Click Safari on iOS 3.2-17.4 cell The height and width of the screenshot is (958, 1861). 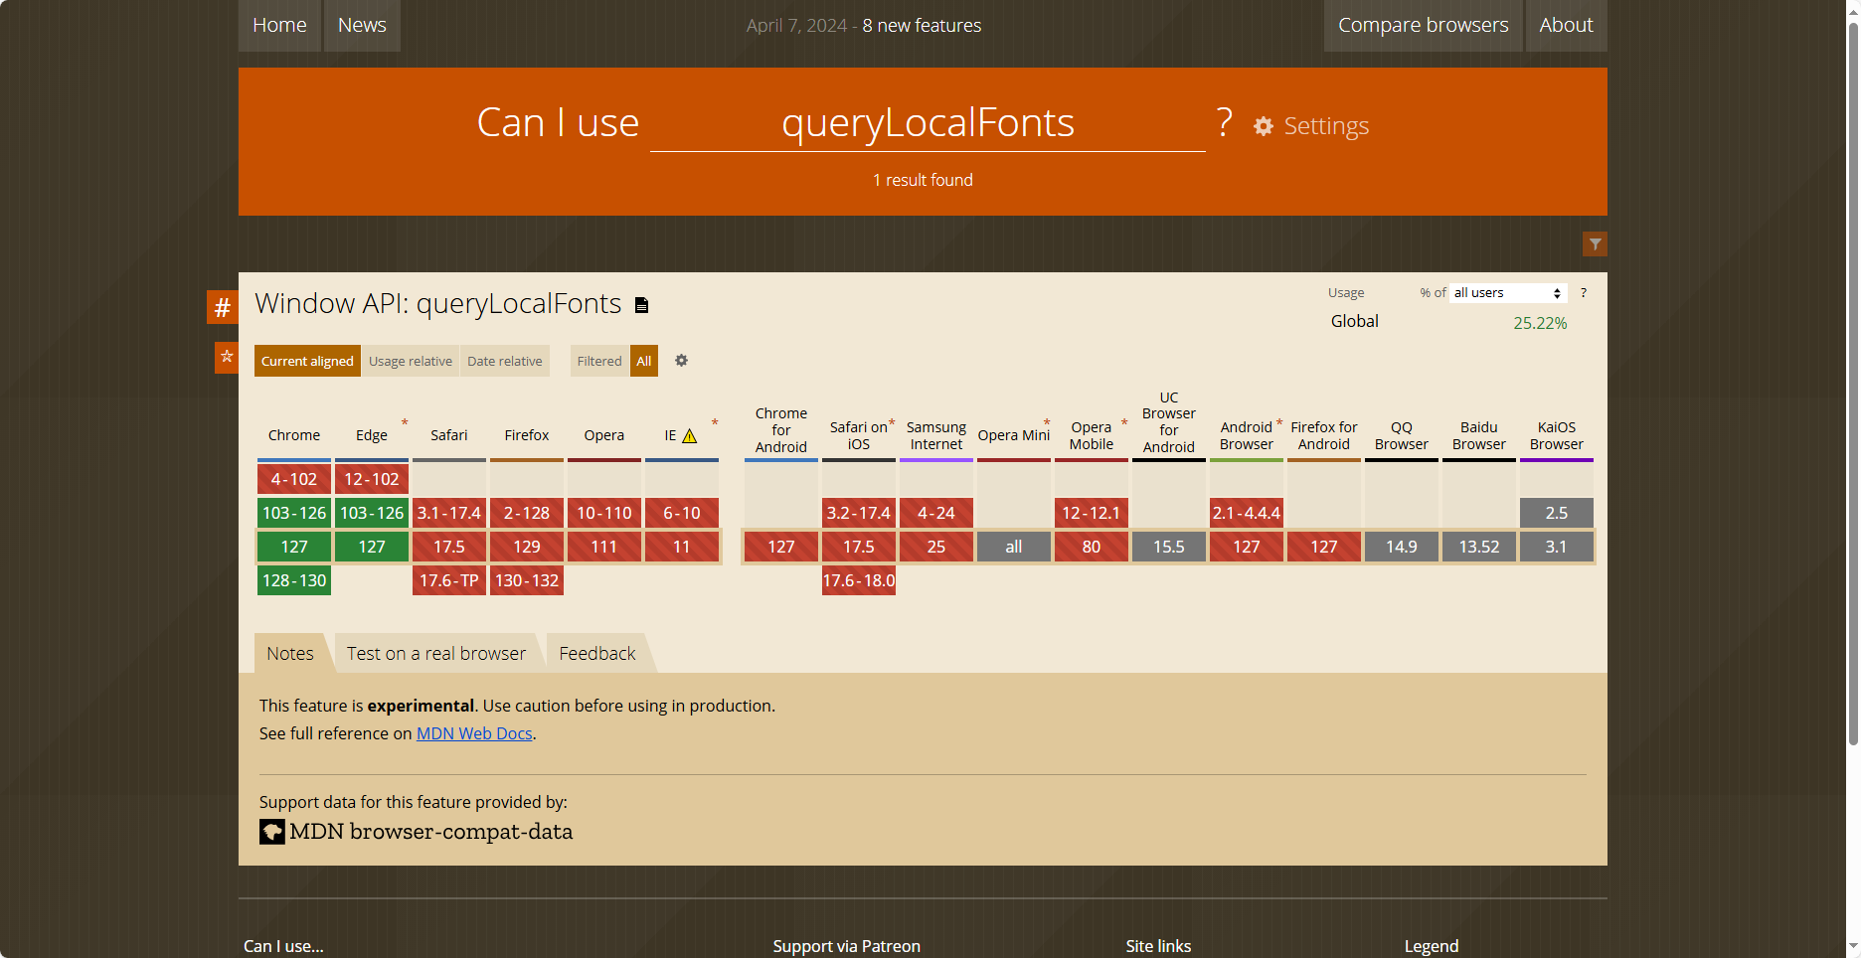859,513
